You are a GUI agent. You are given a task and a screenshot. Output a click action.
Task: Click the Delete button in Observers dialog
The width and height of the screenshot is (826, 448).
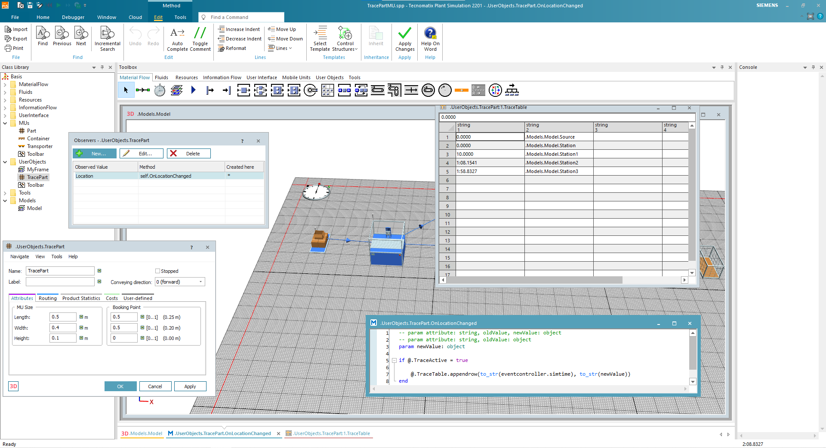click(x=189, y=154)
